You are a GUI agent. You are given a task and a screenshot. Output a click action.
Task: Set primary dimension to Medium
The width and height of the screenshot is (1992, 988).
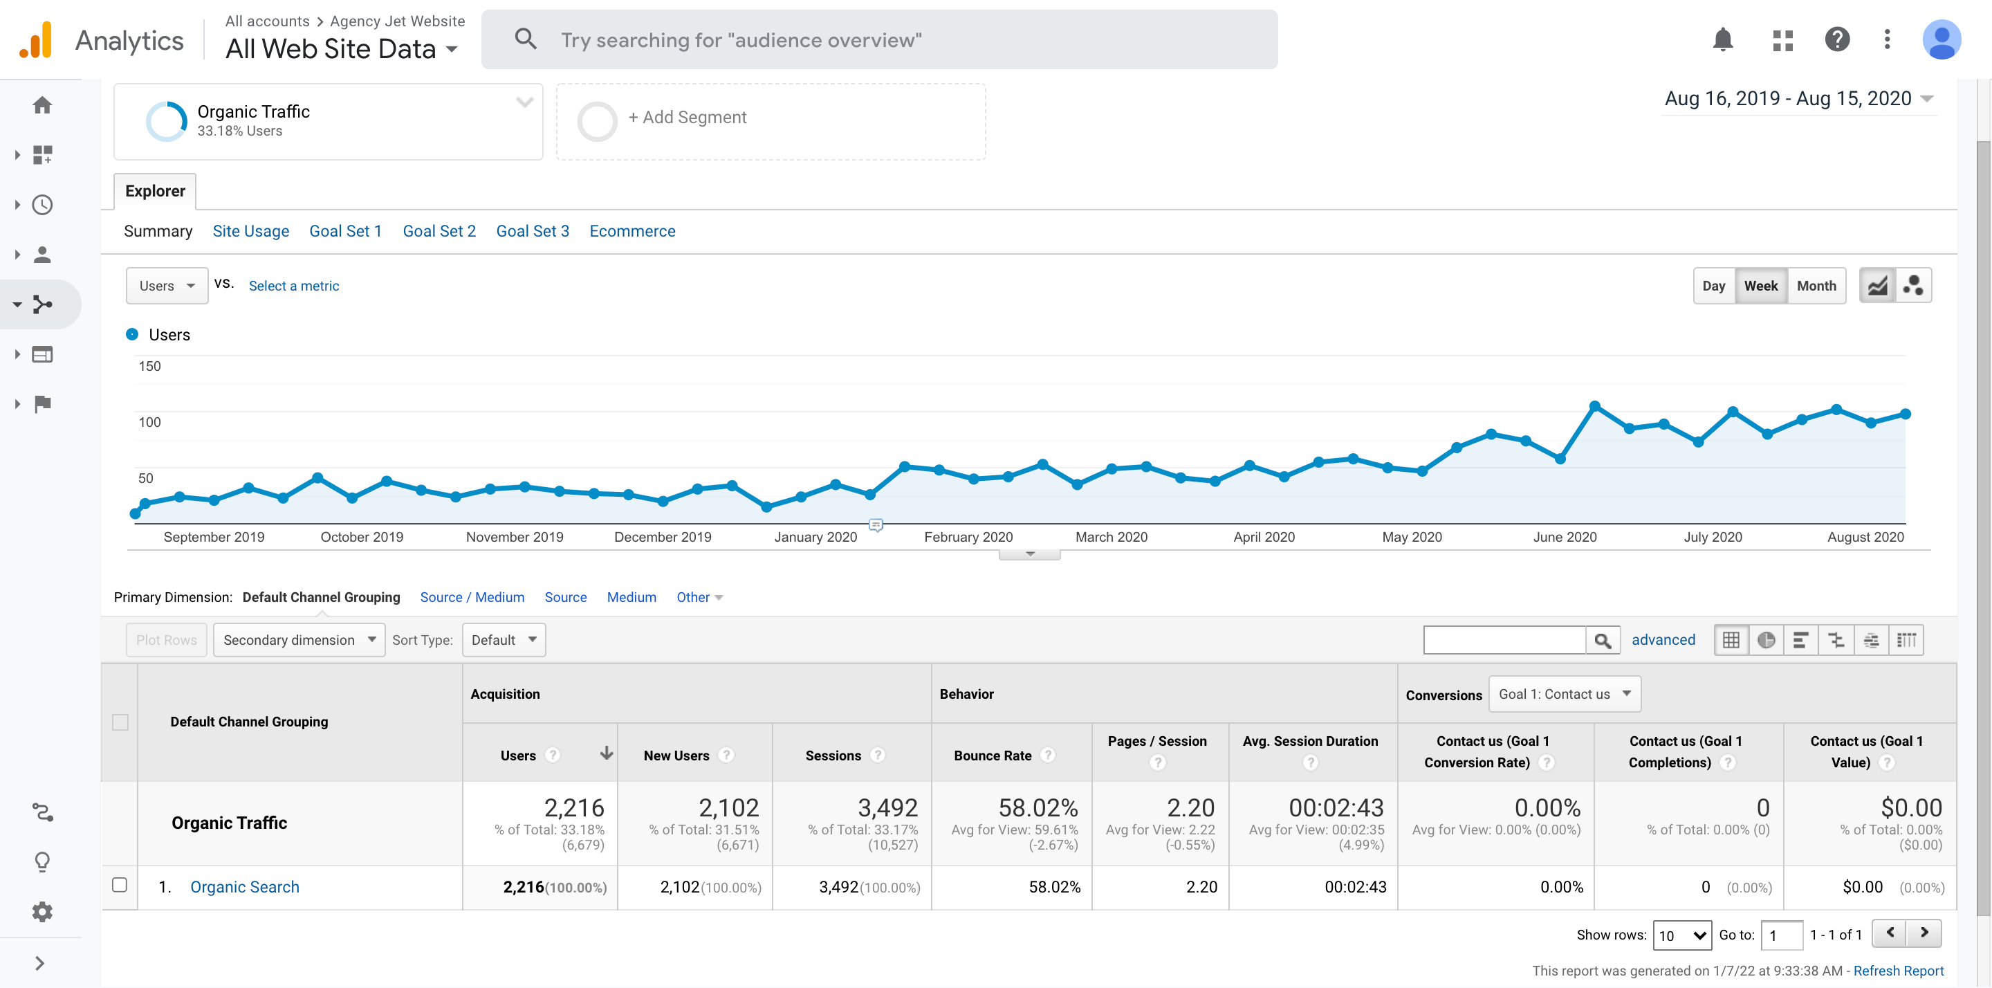tap(631, 598)
